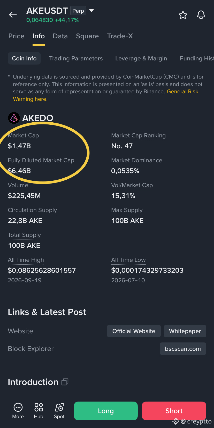Expand the AKEUSDT pair dropdown arrow
Image resolution: width=214 pixels, height=428 pixels.
click(91, 11)
